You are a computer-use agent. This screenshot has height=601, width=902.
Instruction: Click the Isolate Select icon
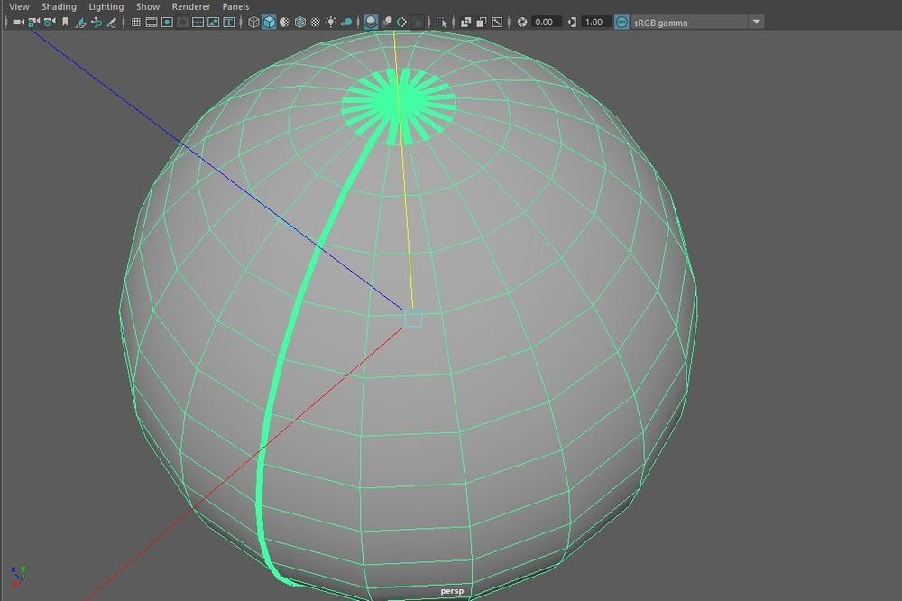[442, 23]
